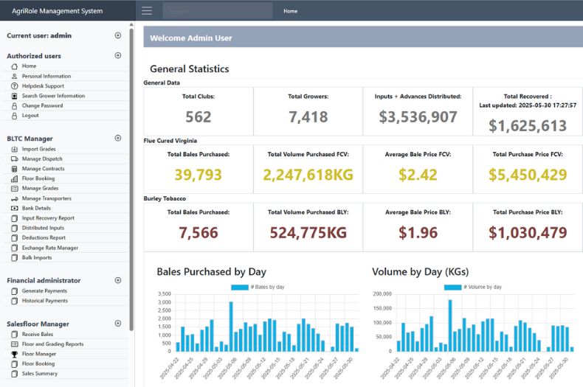Click the Home sidebar house icon
This screenshot has width=583, height=387.
[15, 66]
